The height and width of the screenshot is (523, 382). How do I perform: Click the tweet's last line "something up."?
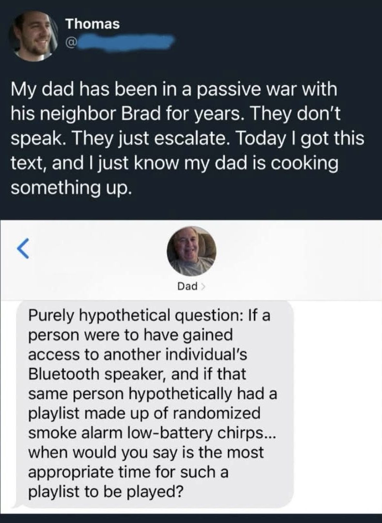(x=71, y=188)
